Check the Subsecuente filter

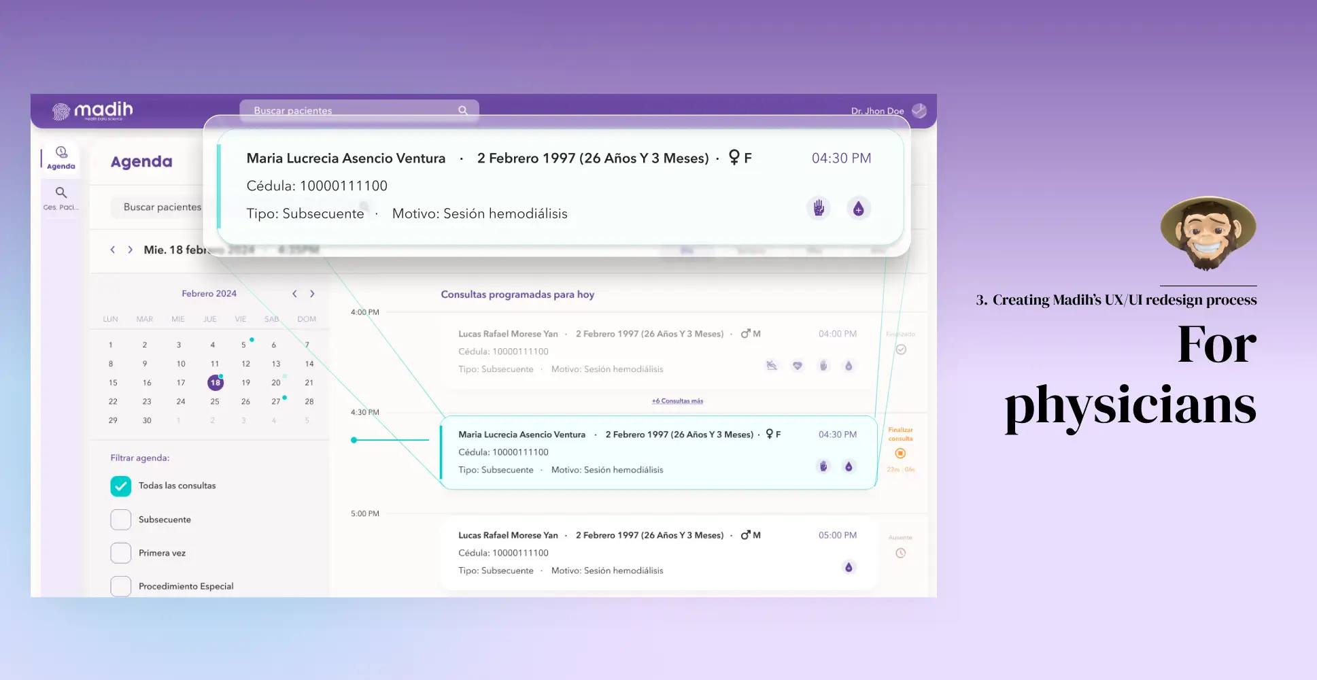121,520
